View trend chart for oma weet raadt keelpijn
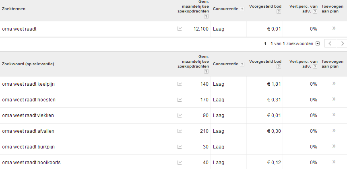Screen dimensions: 347x169 click(180, 84)
